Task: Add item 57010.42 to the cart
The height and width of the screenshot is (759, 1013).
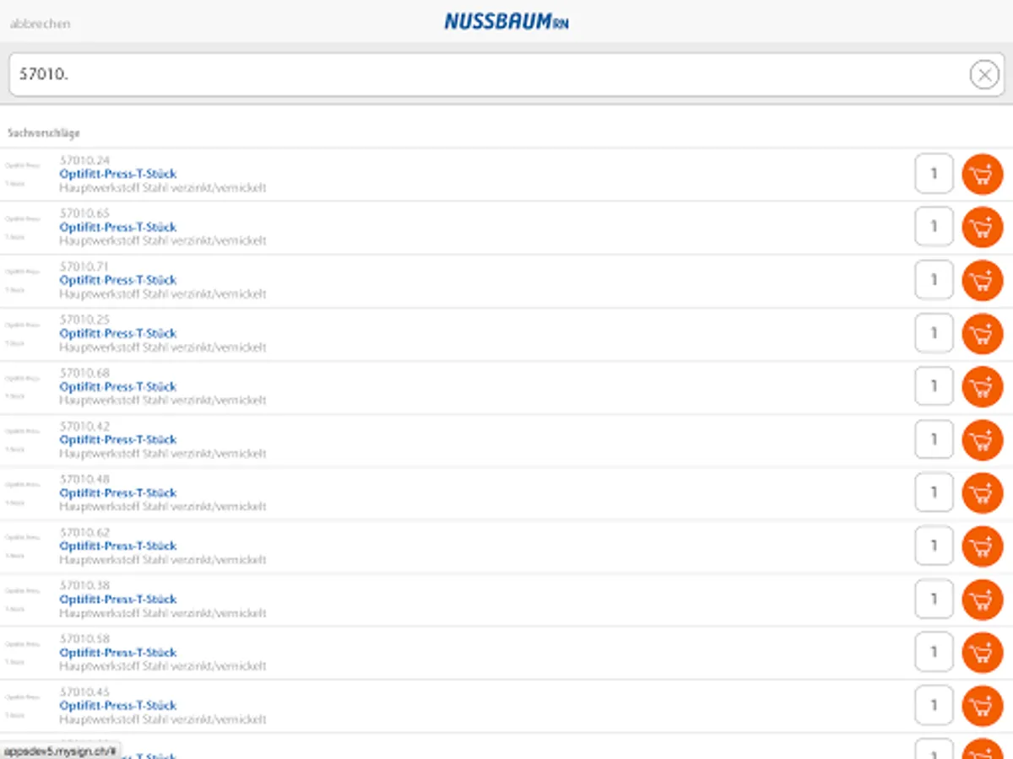Action: 983,440
